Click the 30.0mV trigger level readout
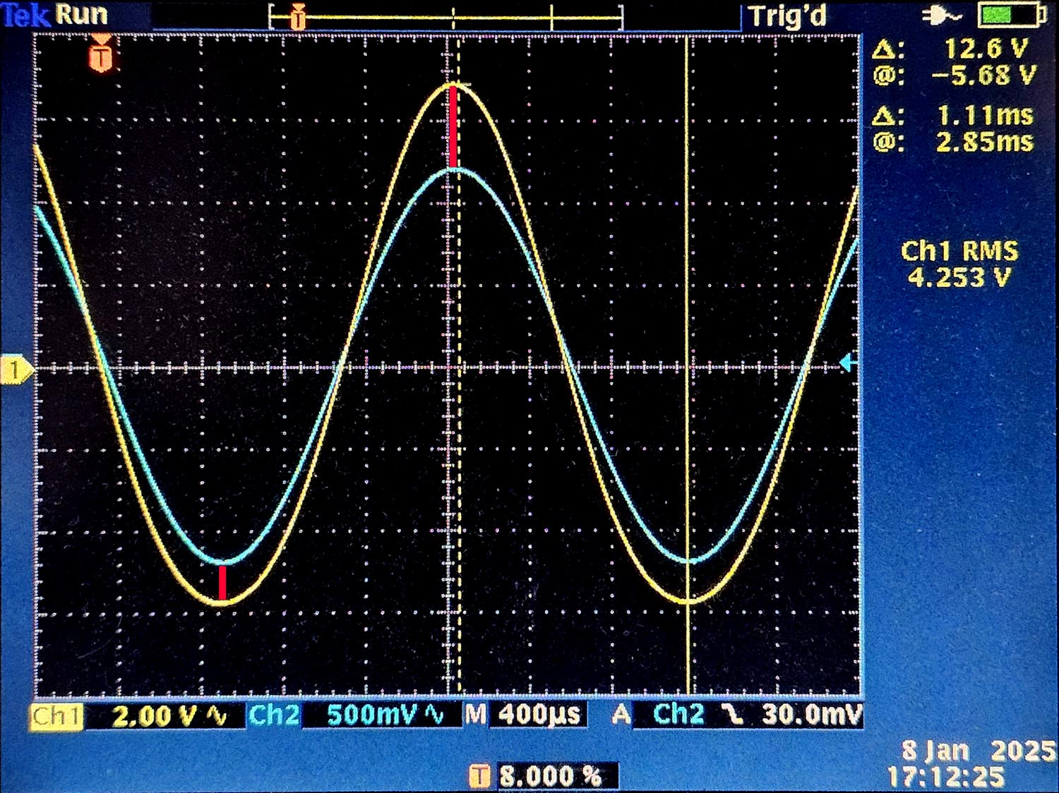1059x793 pixels. click(x=811, y=715)
